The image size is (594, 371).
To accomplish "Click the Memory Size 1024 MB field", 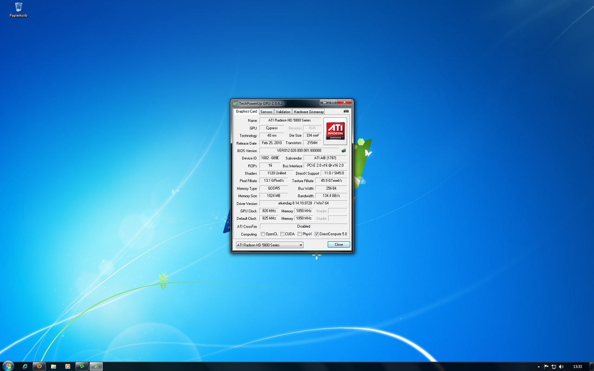I will click(274, 196).
